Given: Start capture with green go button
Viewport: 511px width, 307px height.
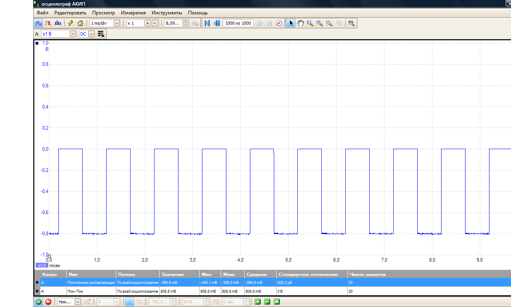Looking at the screenshot, I should [x=39, y=302].
